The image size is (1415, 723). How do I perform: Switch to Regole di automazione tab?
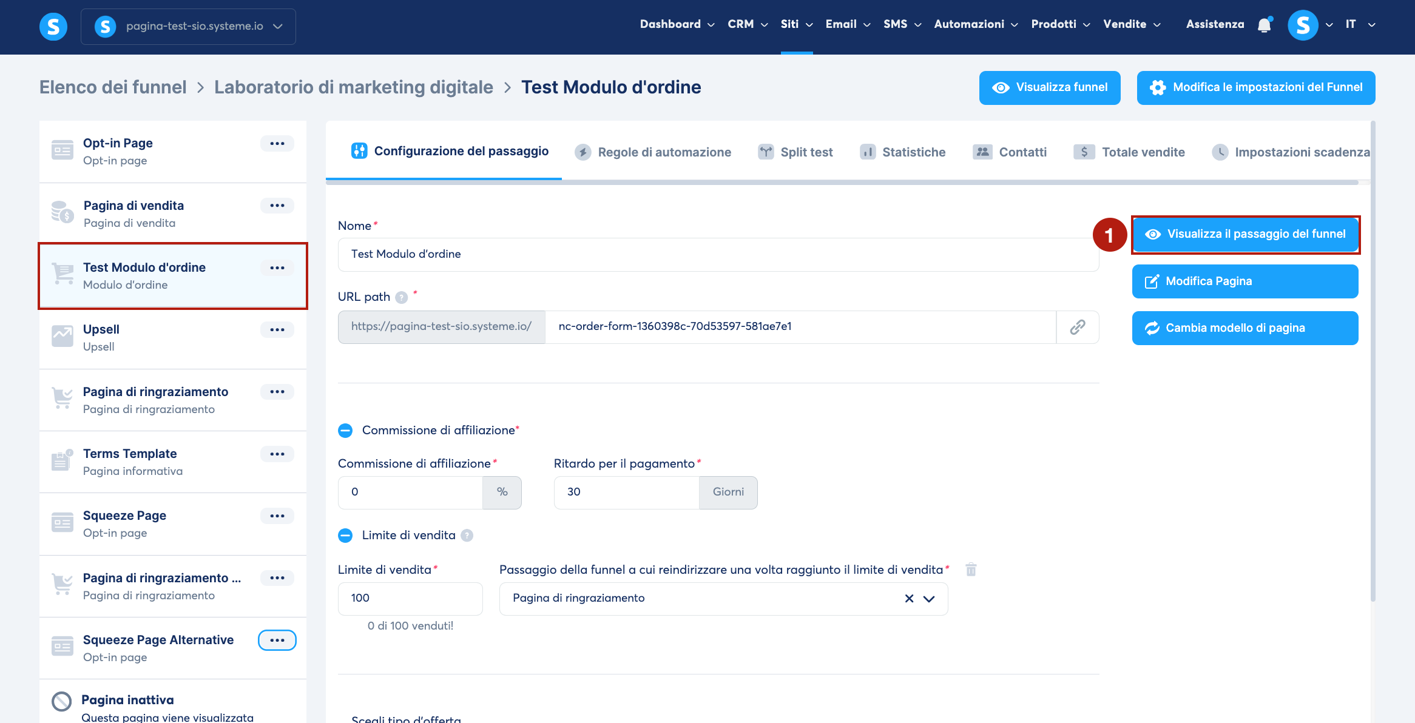[x=653, y=152]
